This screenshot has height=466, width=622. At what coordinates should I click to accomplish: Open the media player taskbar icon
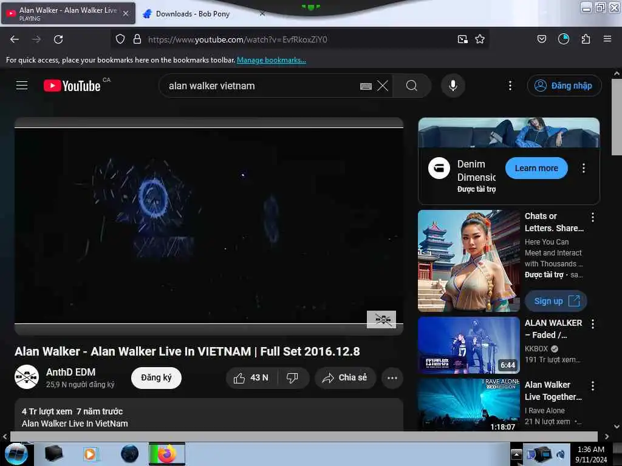(91, 454)
